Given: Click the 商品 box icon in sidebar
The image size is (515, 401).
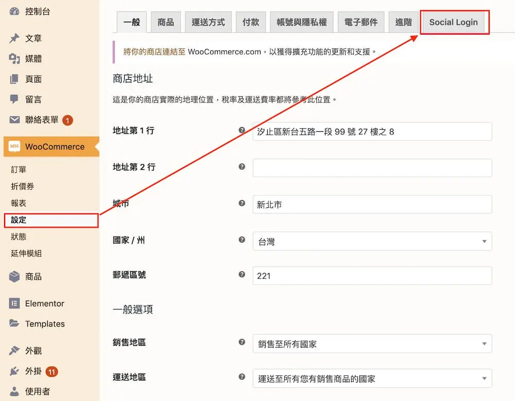Looking at the screenshot, I should click(14, 276).
